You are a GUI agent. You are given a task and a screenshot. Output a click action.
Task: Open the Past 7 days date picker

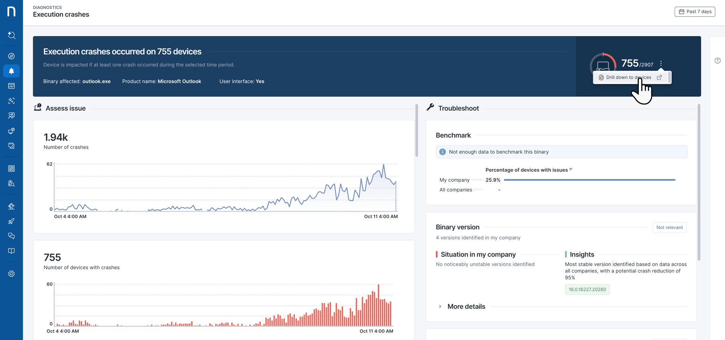pyautogui.click(x=694, y=12)
